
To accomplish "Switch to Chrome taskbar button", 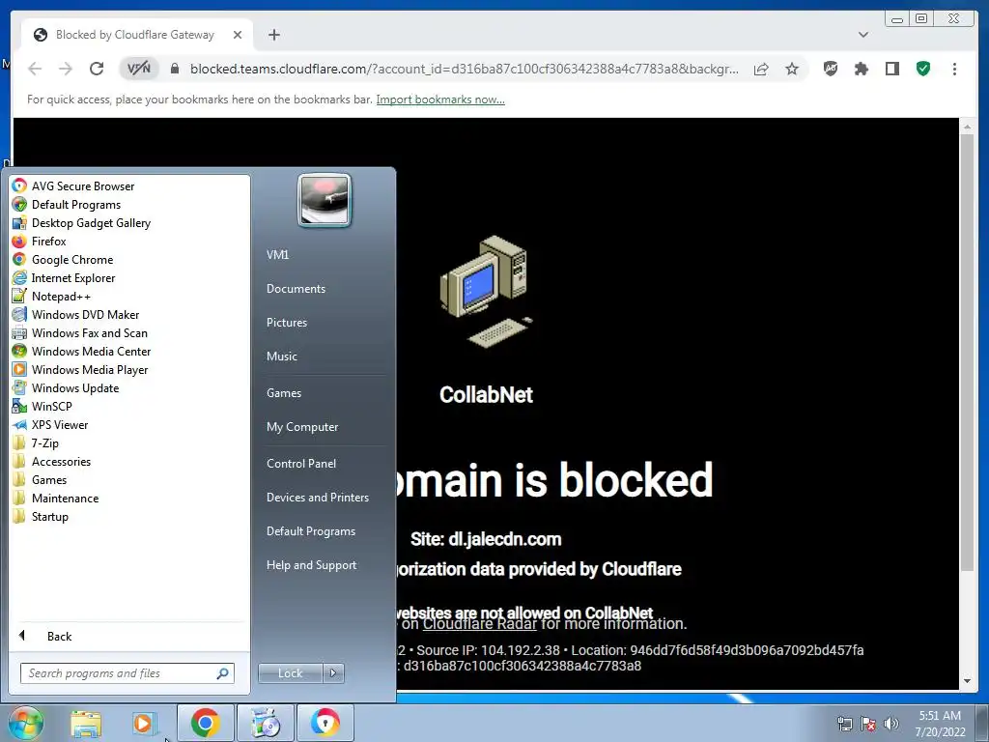I will 205,723.
